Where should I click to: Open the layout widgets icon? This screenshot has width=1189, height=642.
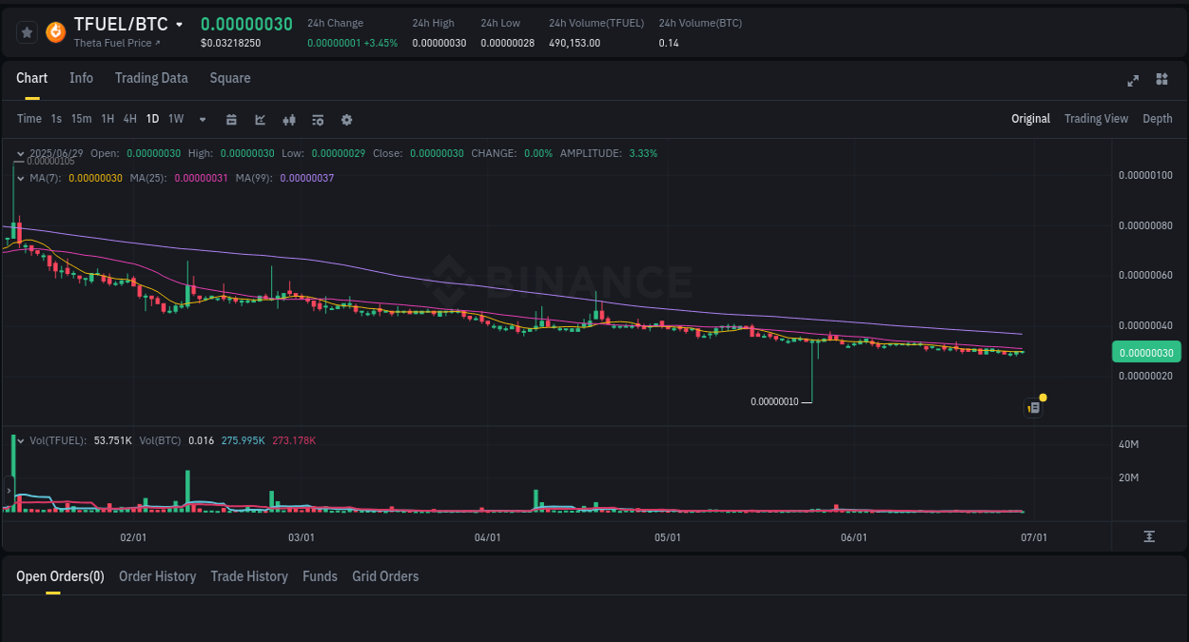[1161, 80]
